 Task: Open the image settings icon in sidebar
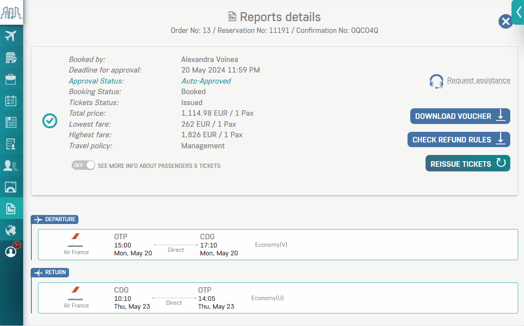coord(11,187)
